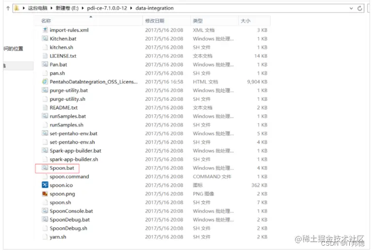Viewport: 372px width, 251px height.
Task: Click the 2017/5/16 16:58 date cell
Action: (x=164, y=82)
